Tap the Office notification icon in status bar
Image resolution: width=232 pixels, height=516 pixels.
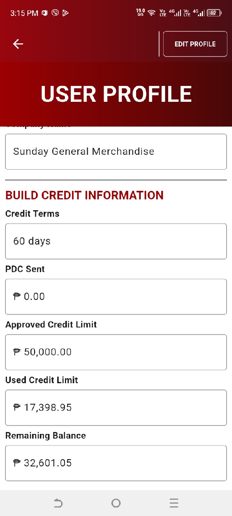click(x=45, y=13)
